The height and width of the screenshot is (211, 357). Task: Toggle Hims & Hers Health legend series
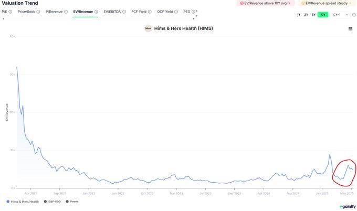pos(23,202)
